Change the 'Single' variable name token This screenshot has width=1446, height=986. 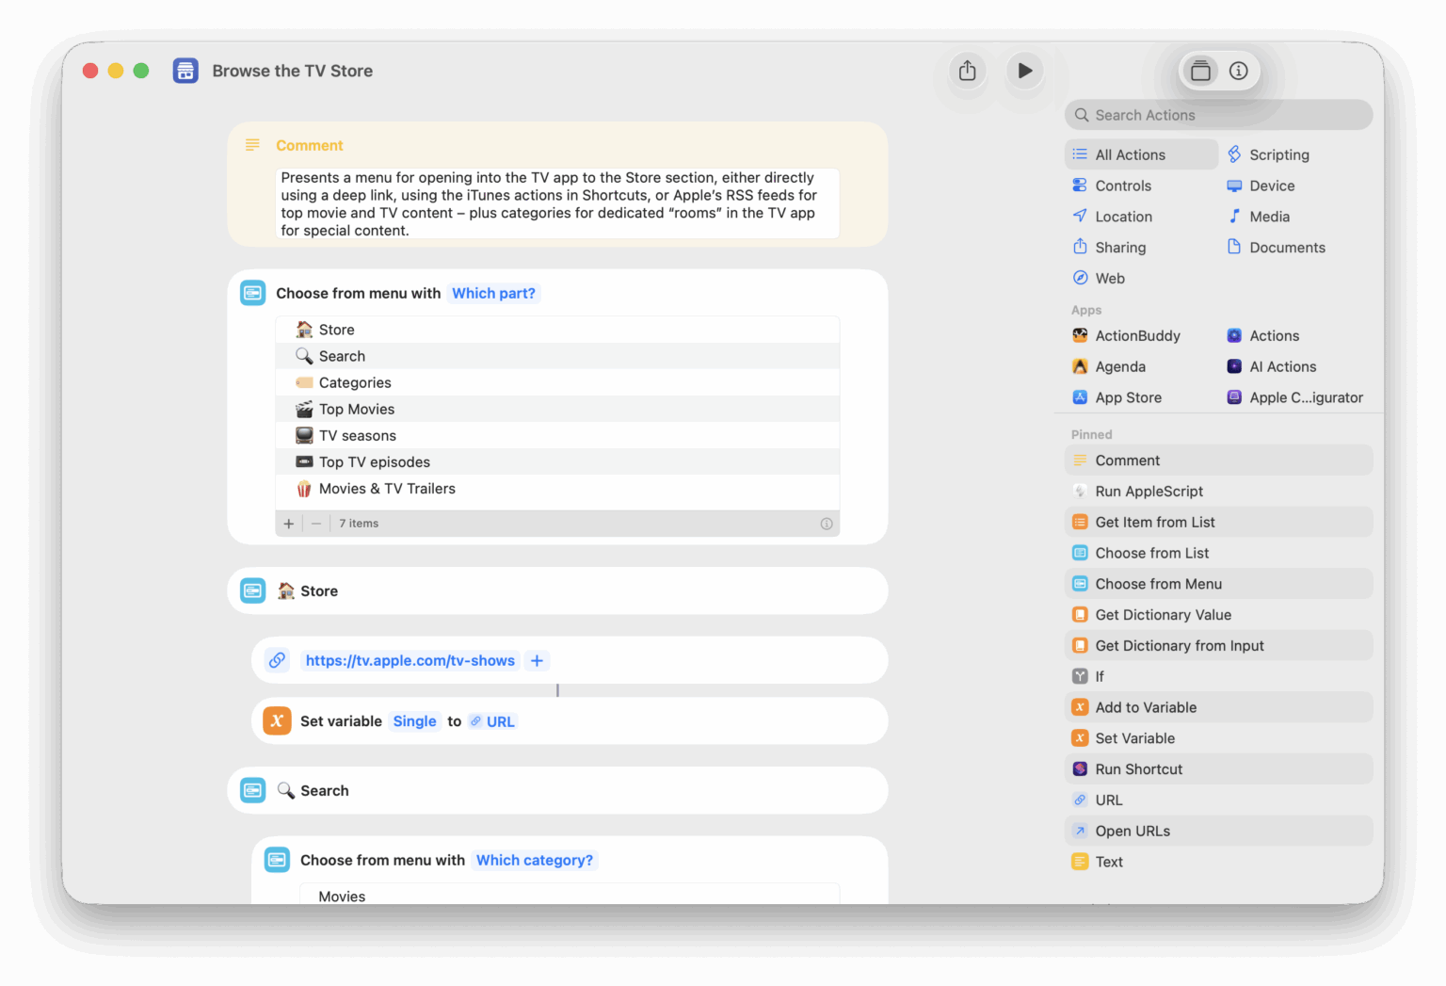[414, 721]
